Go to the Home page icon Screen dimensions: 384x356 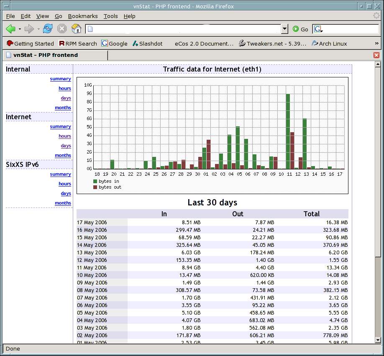tap(76, 28)
